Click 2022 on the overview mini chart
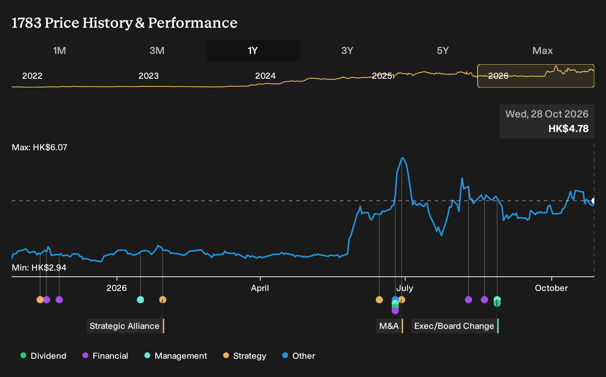Viewport: 606px width, 377px height. (x=32, y=76)
